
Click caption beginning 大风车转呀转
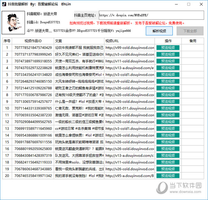coord(79,81)
